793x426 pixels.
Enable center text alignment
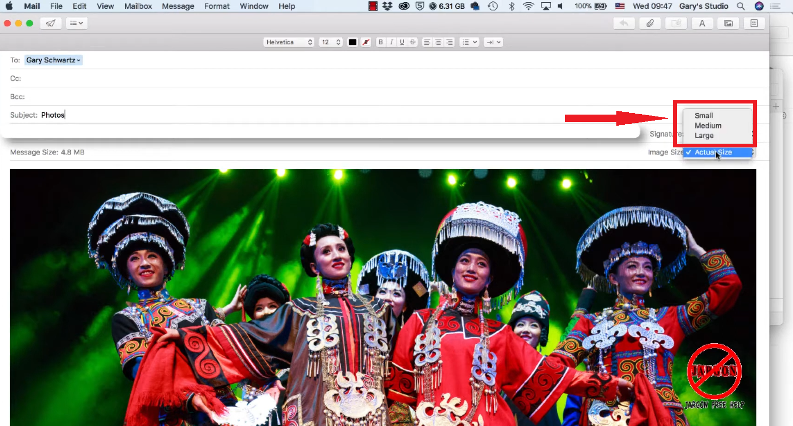tap(437, 42)
